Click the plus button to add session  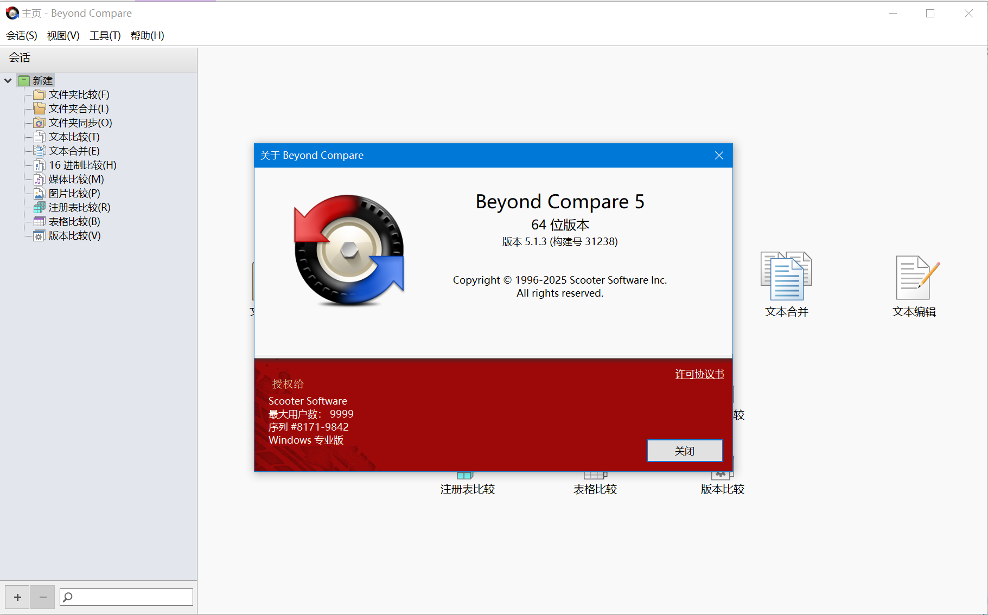point(17,597)
